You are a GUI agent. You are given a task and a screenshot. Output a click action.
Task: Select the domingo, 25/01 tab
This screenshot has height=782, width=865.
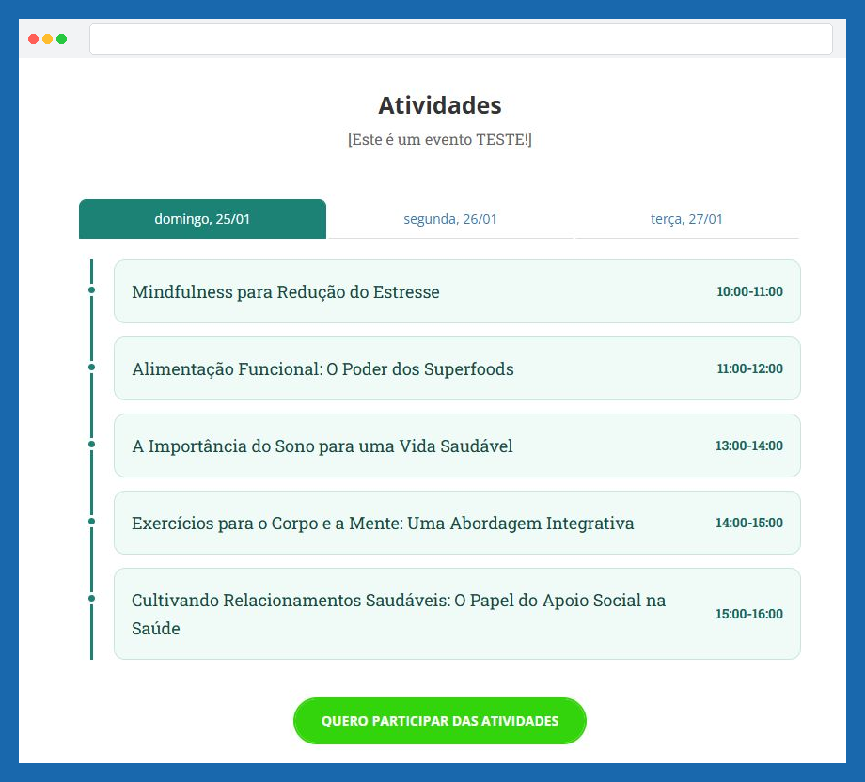pos(202,219)
